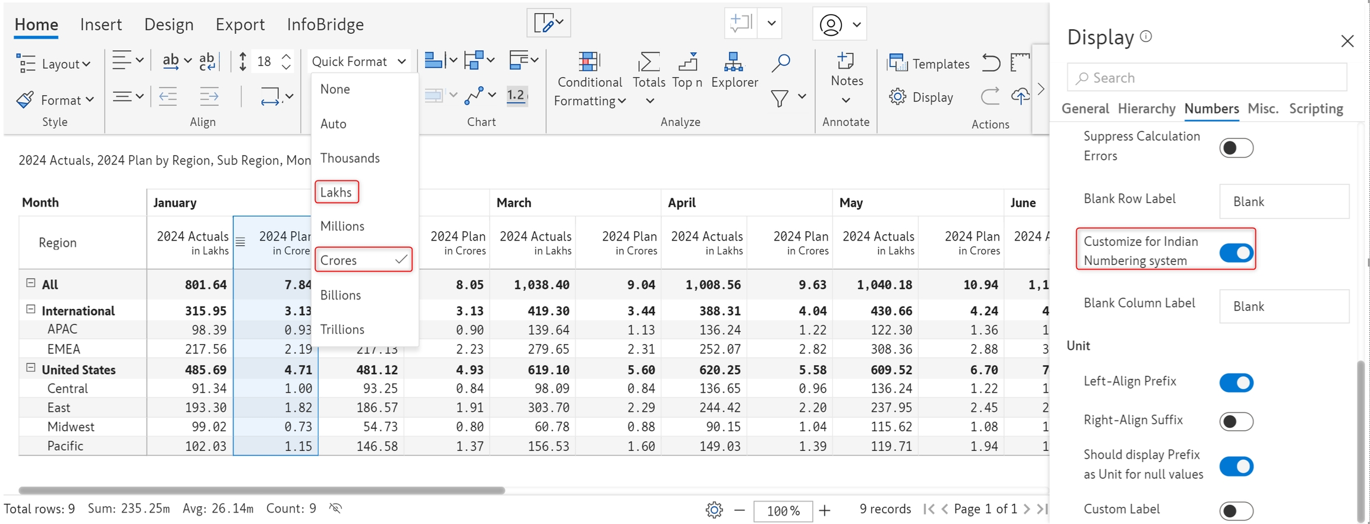
Task: Open the Explorer tool
Action: pyautogui.click(x=734, y=70)
